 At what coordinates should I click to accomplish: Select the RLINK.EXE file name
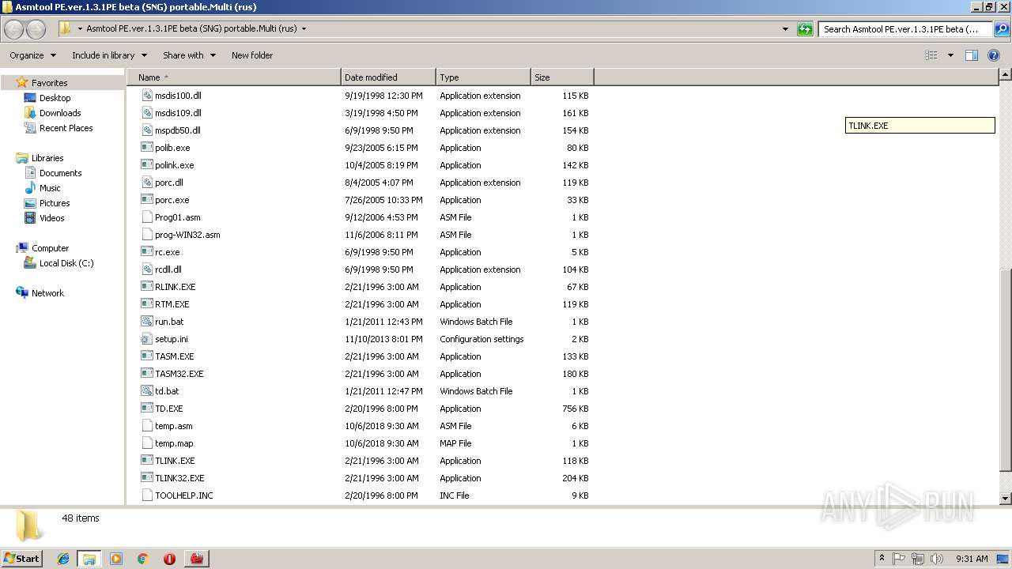pos(175,287)
